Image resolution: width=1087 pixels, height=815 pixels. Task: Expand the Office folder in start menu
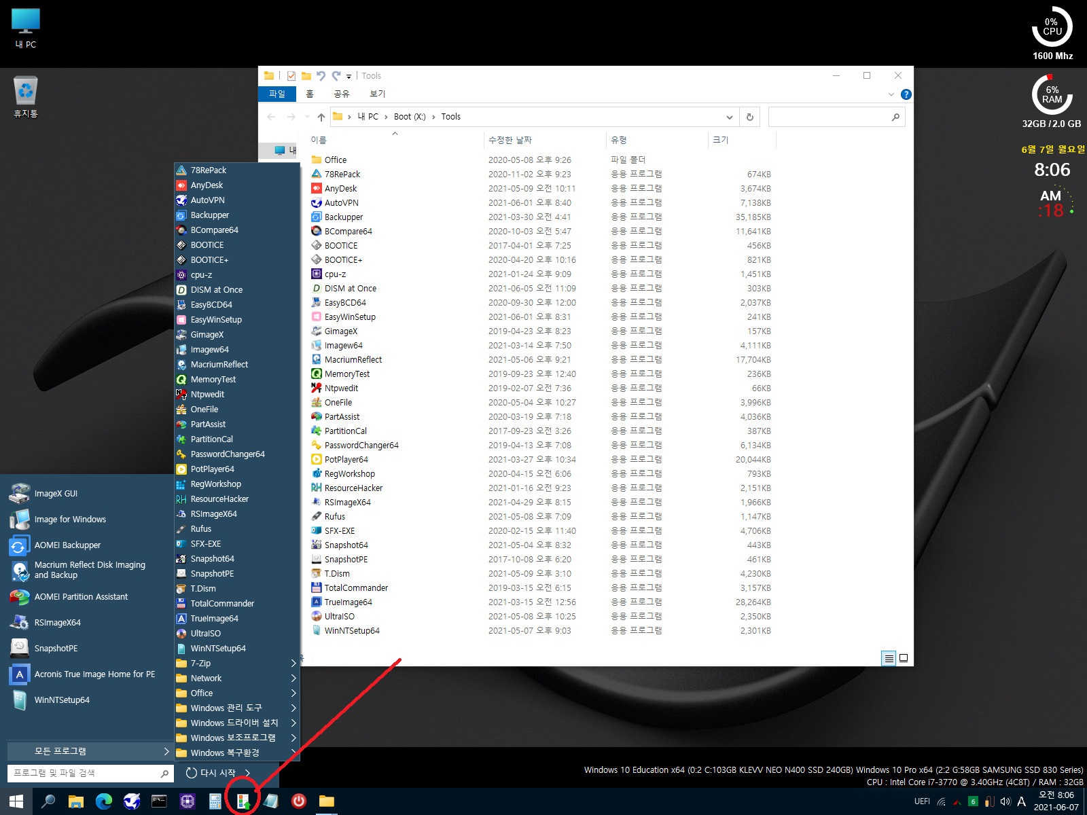pyautogui.click(x=237, y=693)
